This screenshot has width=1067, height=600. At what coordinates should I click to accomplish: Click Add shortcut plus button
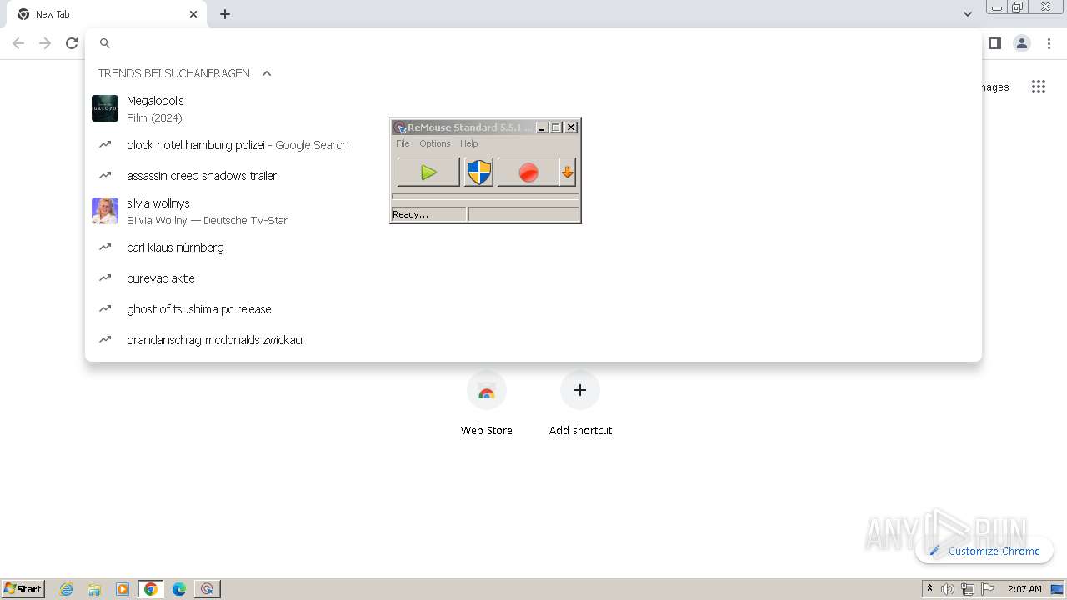[580, 390]
